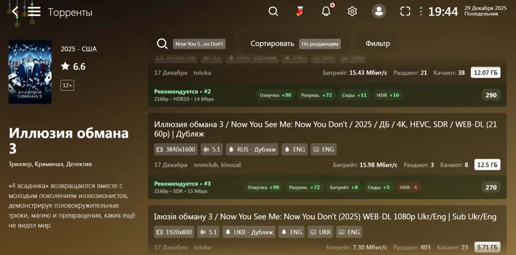
Task: Click the Раздают: 403 value
Action: point(412,247)
